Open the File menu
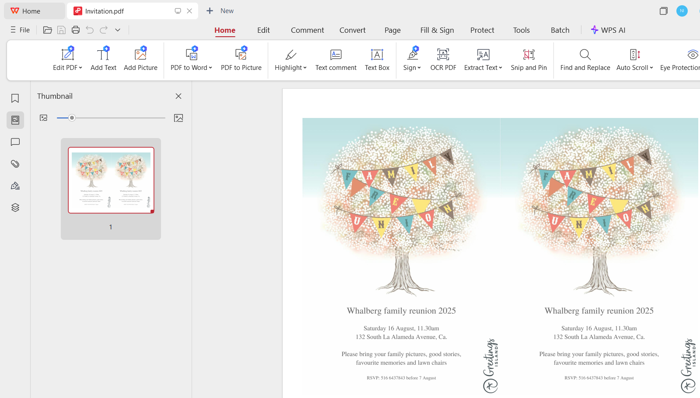This screenshot has width=700, height=398. (x=20, y=30)
